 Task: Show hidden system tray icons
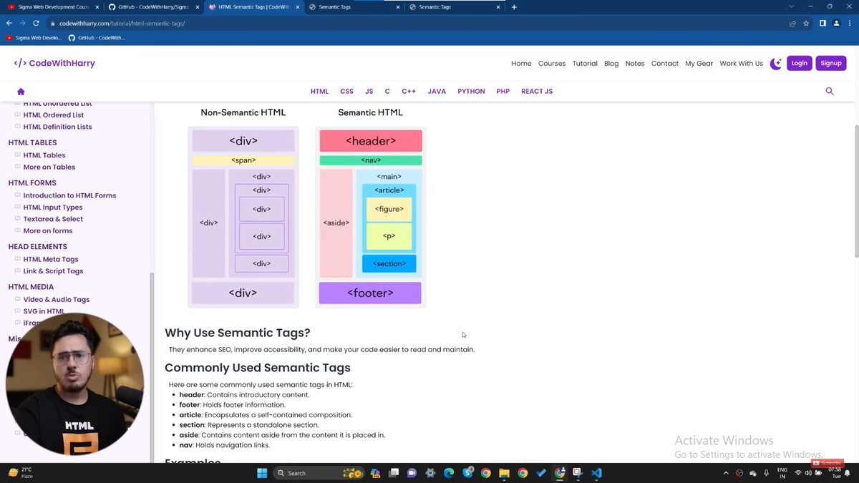[726, 473]
